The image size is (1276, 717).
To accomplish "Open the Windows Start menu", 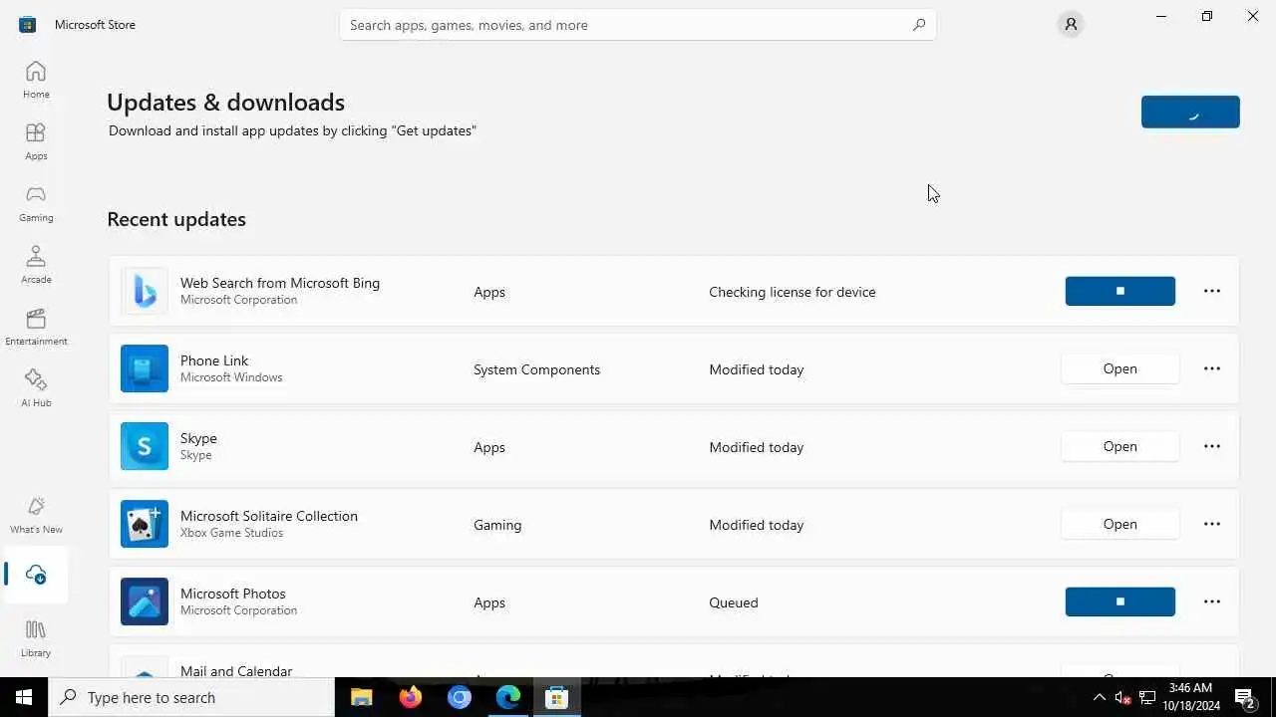I will coord(24,697).
